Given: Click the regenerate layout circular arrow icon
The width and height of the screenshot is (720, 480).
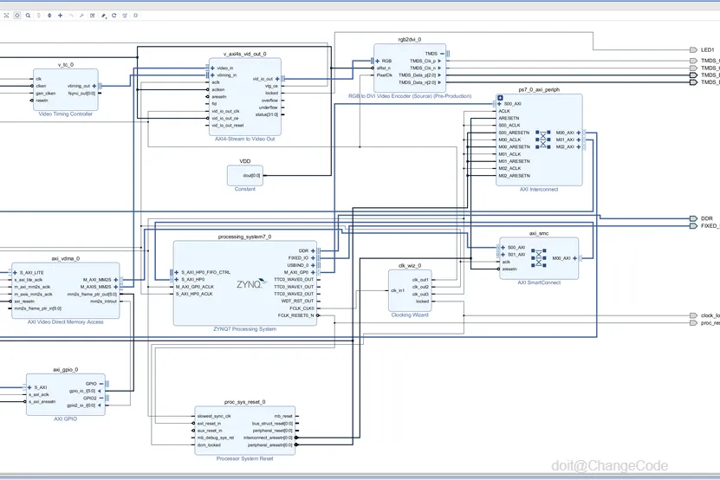Looking at the screenshot, I should pos(114,15).
